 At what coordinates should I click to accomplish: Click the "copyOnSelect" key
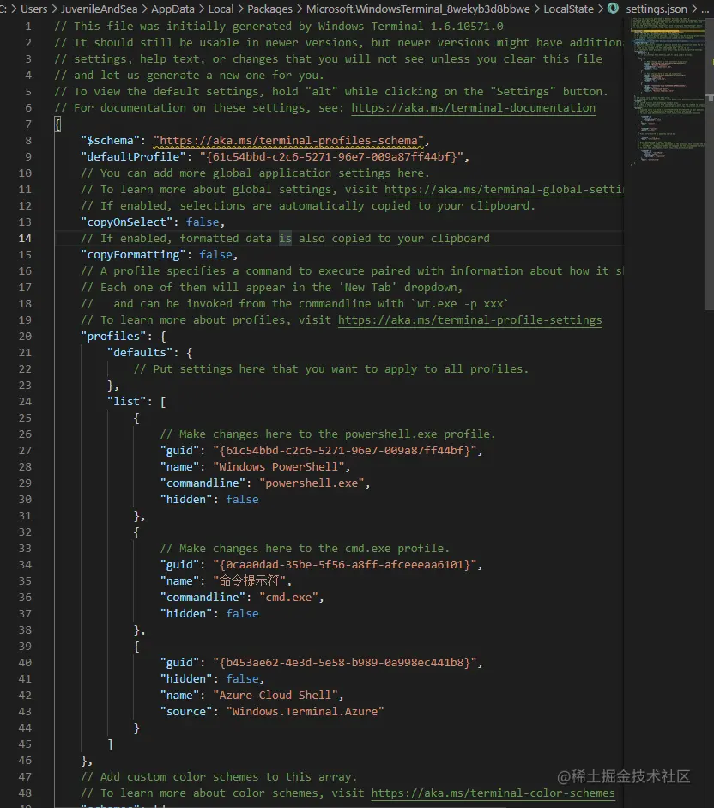[x=126, y=222]
